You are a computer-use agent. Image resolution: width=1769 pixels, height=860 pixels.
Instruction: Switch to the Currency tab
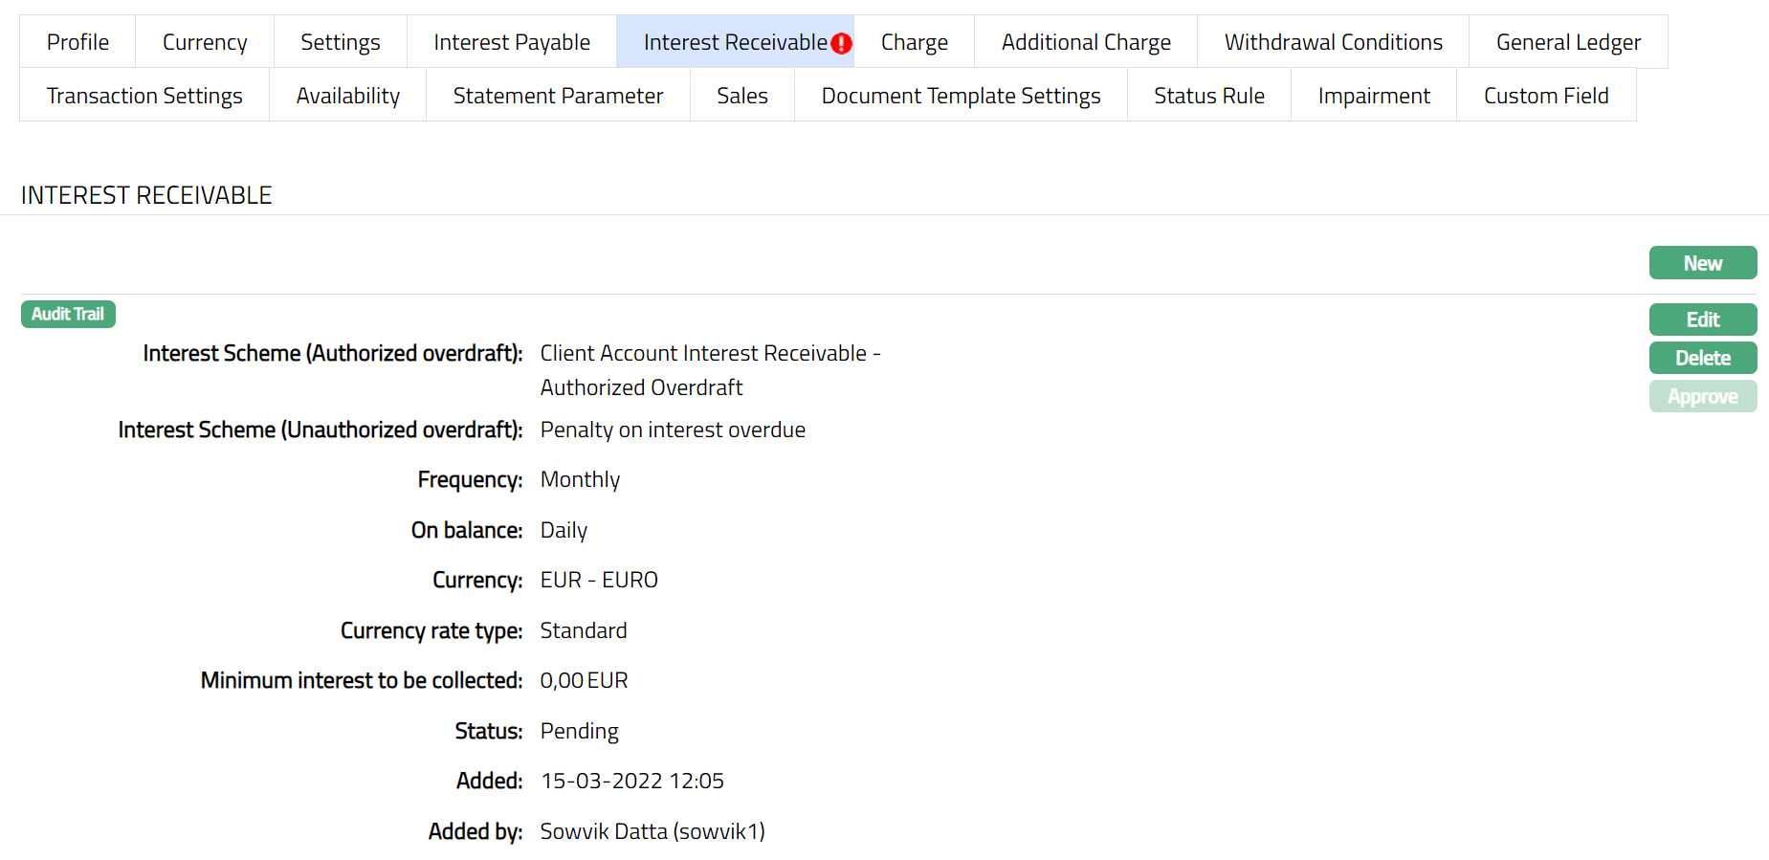[205, 42]
